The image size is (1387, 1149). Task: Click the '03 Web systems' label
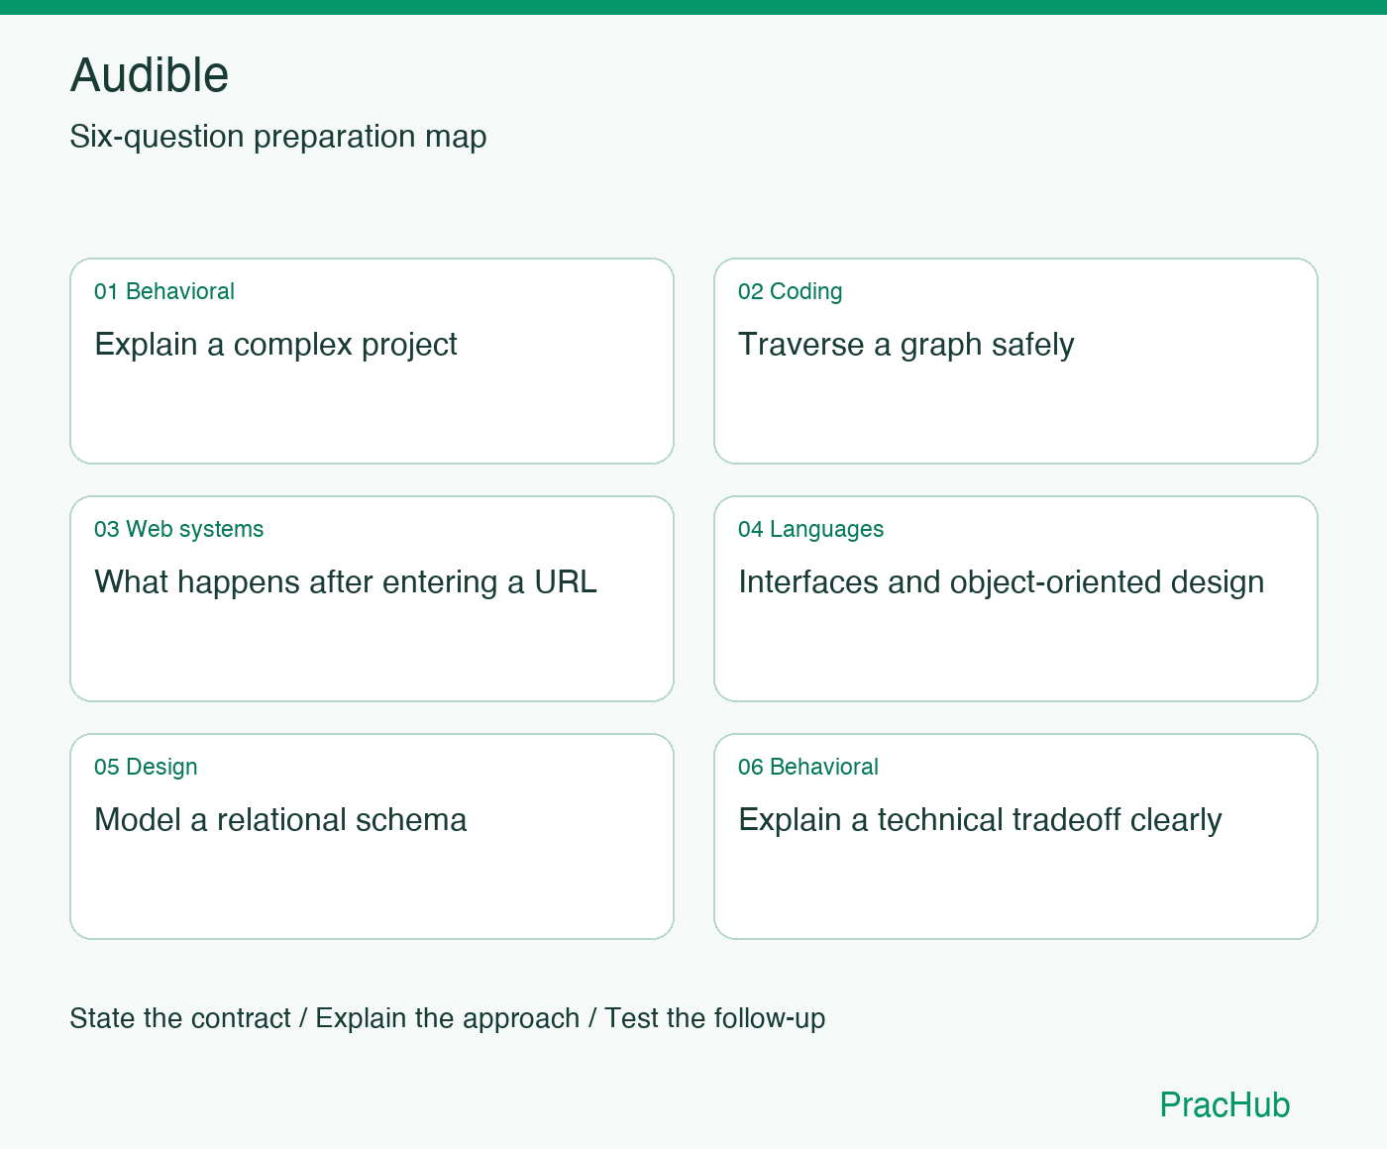179,529
